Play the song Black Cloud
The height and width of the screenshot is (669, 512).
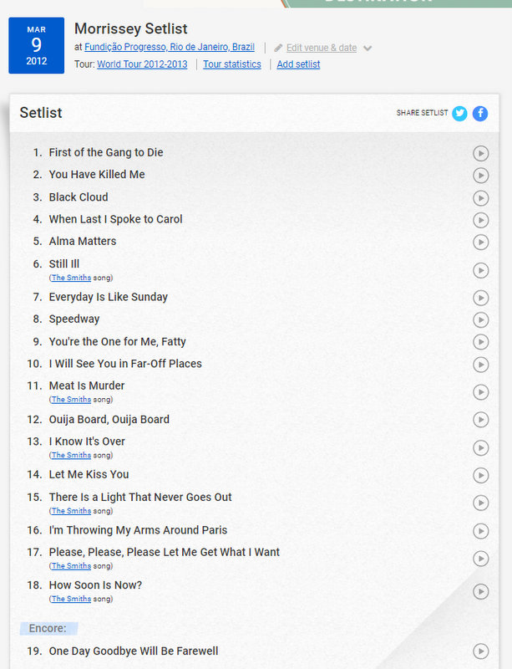pos(481,198)
